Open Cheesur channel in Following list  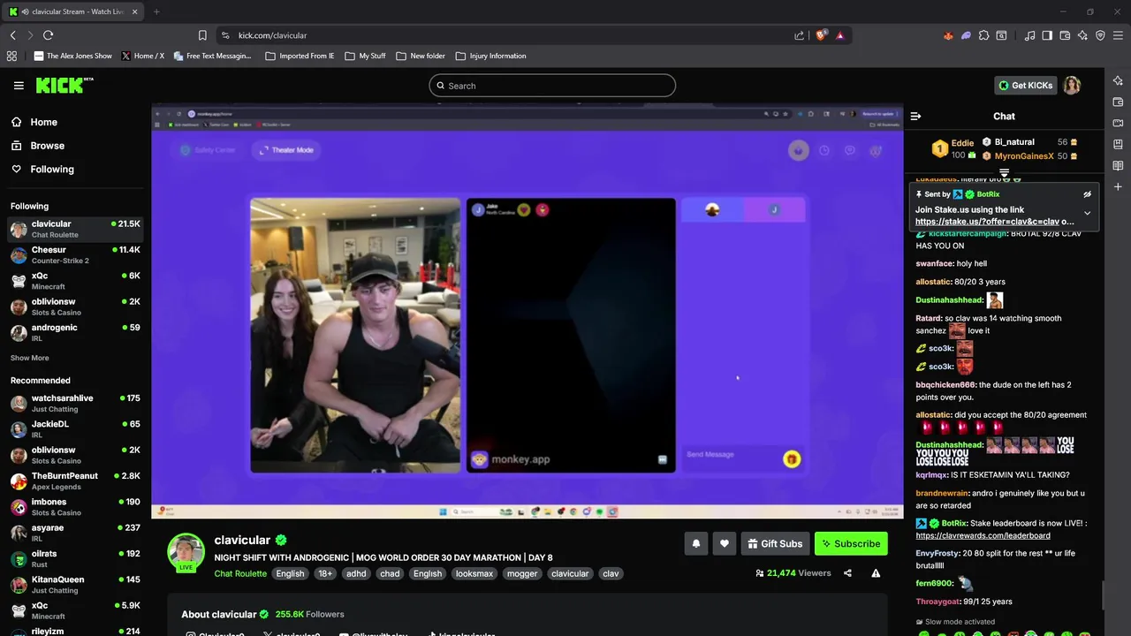click(x=75, y=255)
